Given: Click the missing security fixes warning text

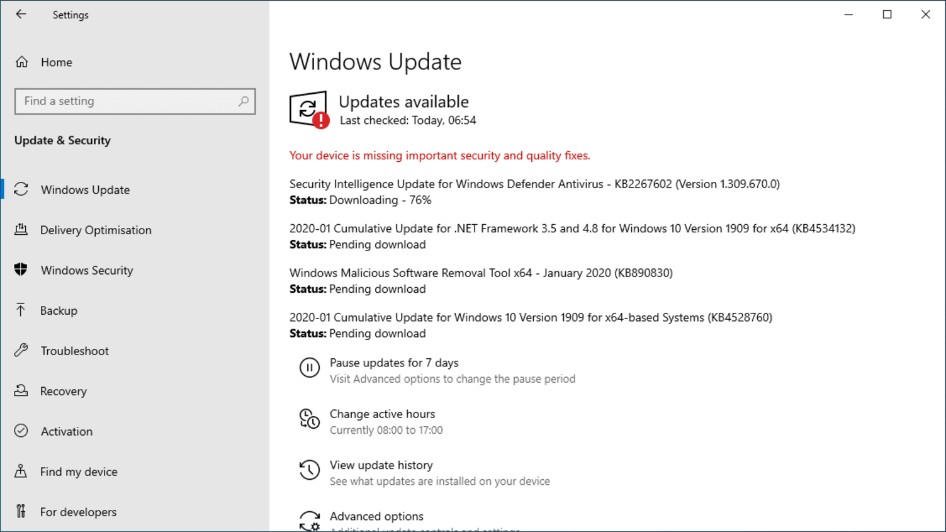Looking at the screenshot, I should (440, 156).
